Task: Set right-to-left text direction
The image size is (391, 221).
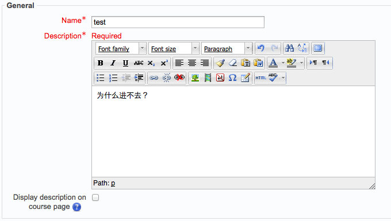Action: 325,63
